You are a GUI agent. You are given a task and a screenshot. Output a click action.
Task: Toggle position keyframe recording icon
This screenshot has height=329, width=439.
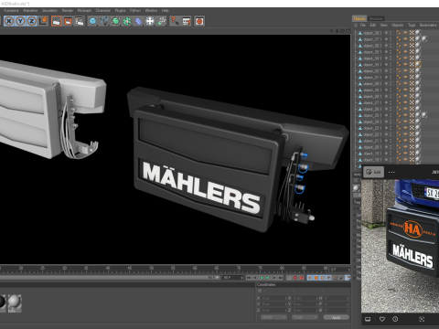point(310,278)
